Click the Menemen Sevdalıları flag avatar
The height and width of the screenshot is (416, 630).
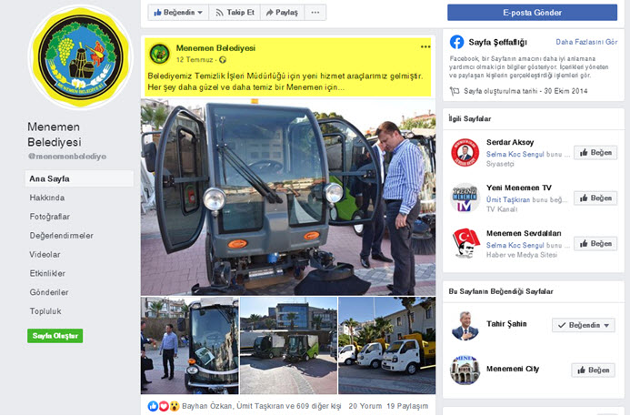(x=465, y=243)
